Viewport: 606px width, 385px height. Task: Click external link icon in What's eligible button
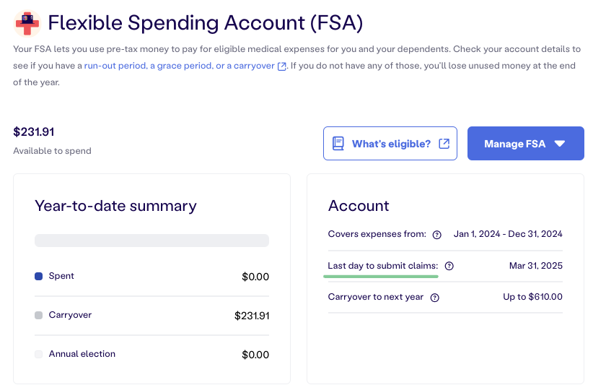pyautogui.click(x=444, y=144)
